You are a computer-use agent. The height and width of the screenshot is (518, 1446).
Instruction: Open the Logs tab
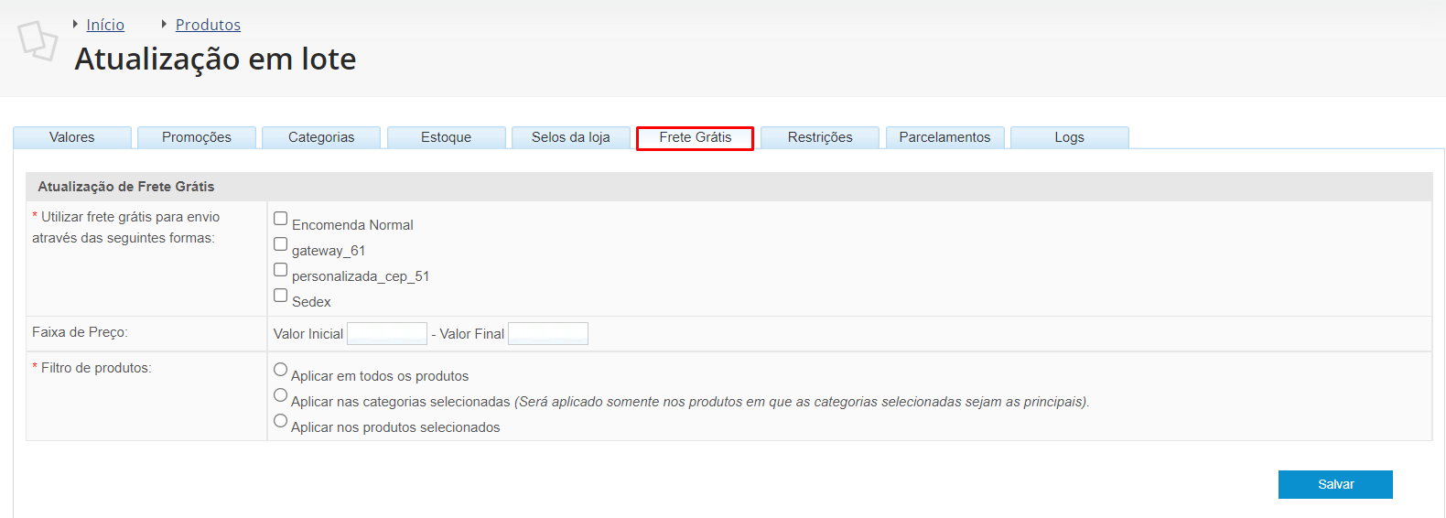1070,137
